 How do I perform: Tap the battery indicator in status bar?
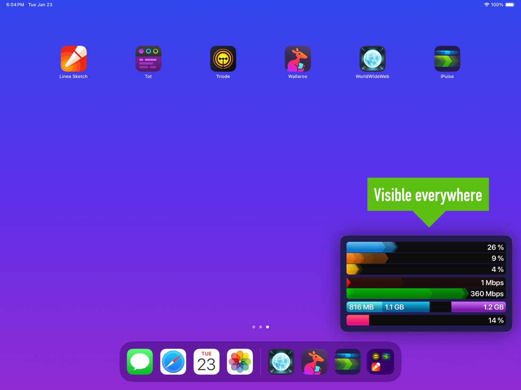coord(510,5)
